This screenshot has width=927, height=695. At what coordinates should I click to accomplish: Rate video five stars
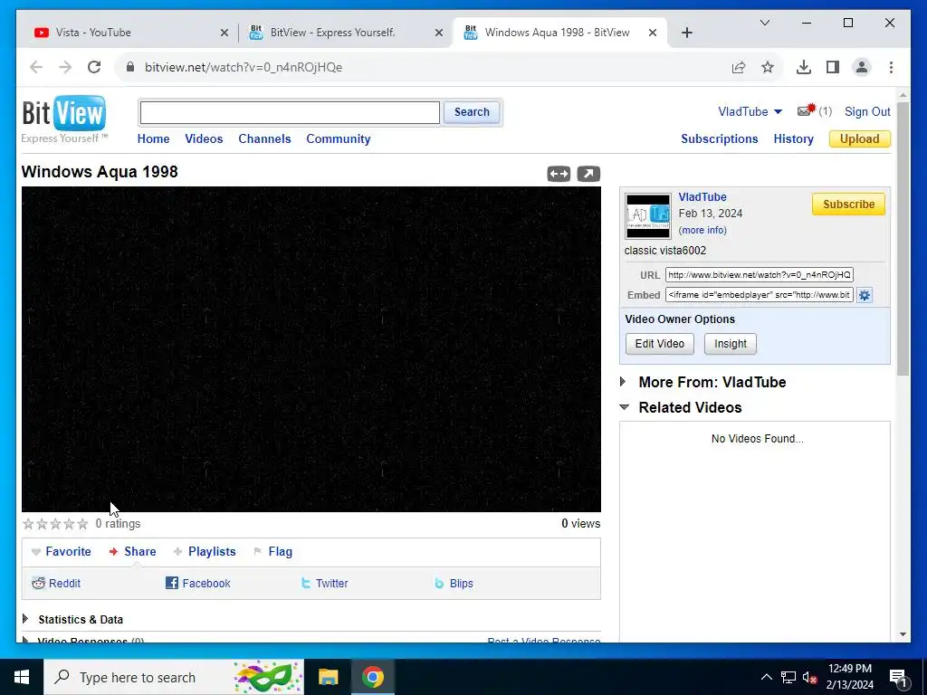82,524
